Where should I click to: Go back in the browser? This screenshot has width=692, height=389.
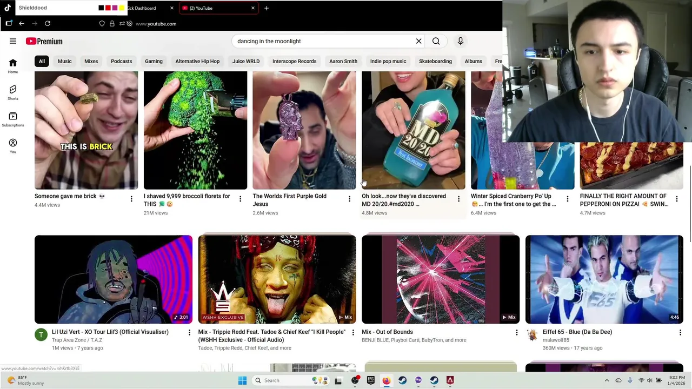click(22, 24)
